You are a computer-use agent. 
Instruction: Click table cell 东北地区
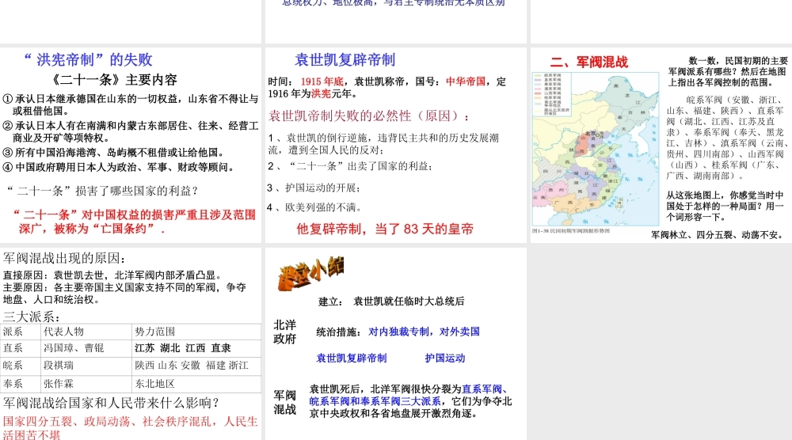click(196, 384)
